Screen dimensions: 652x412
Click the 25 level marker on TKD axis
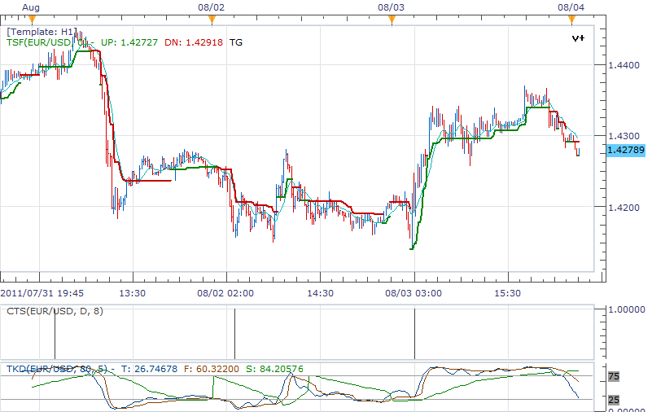[x=613, y=400]
